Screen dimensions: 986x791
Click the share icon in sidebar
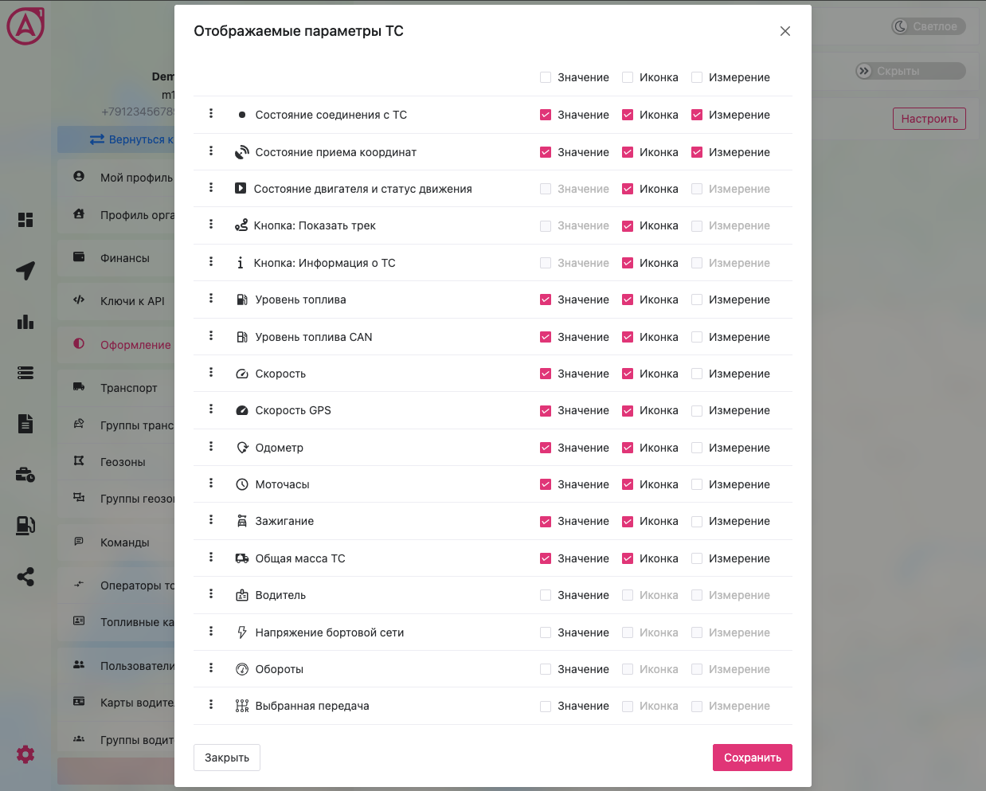[x=25, y=577]
